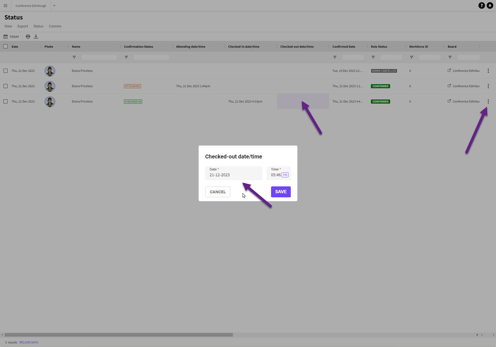
Task: Click SAVE in checked-out dialog
Action: [281, 192]
